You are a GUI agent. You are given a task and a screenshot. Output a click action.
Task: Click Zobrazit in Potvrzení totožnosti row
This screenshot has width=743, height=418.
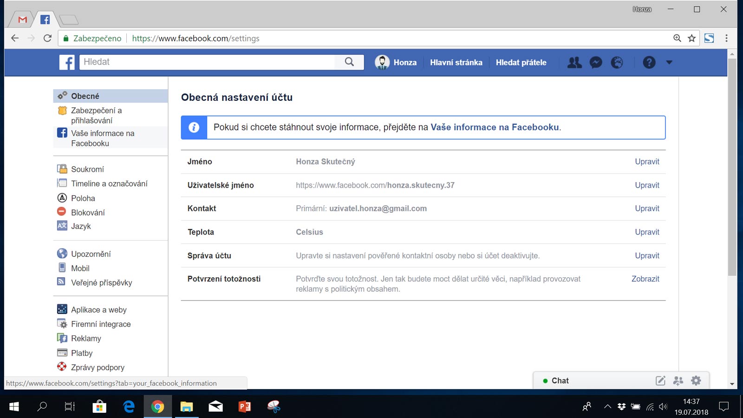[645, 279]
